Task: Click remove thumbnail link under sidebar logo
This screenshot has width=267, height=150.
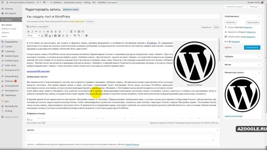Action: click(234, 116)
